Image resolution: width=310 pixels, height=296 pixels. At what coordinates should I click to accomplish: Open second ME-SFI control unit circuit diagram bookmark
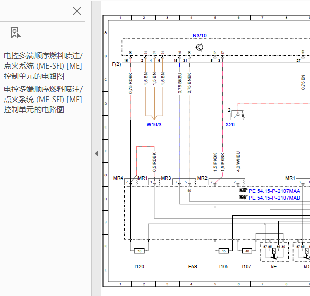pyautogui.click(x=43, y=100)
